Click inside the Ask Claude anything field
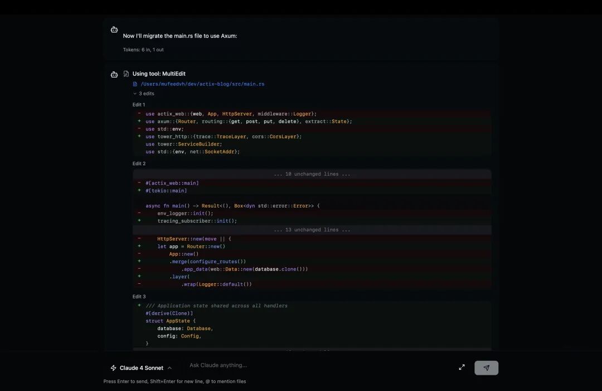This screenshot has height=391, width=602. pyautogui.click(x=251, y=365)
